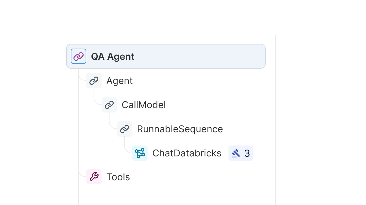Open the ChatDatabricks span label
Image resolution: width=366 pixels, height=205 pixels.
pyautogui.click(x=187, y=153)
